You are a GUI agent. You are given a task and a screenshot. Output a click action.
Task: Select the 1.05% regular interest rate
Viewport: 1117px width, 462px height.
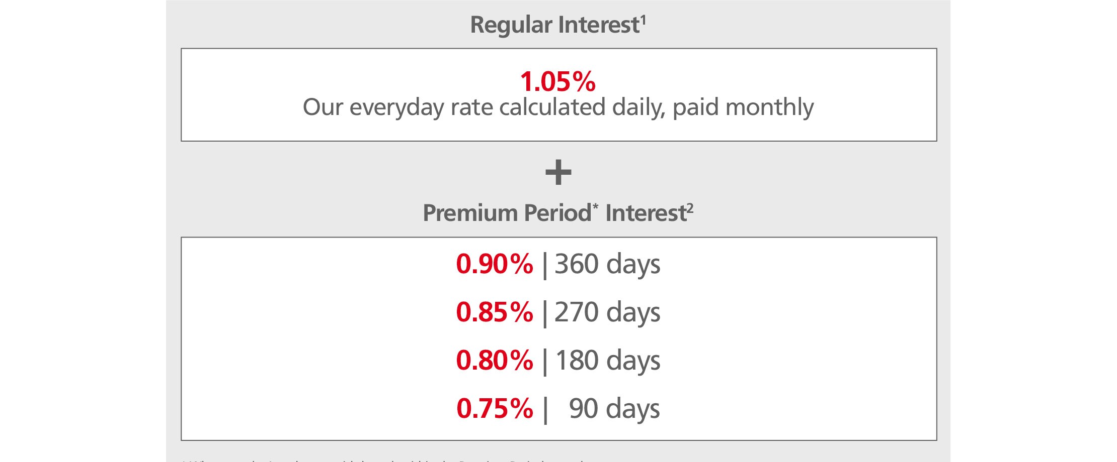click(x=557, y=81)
